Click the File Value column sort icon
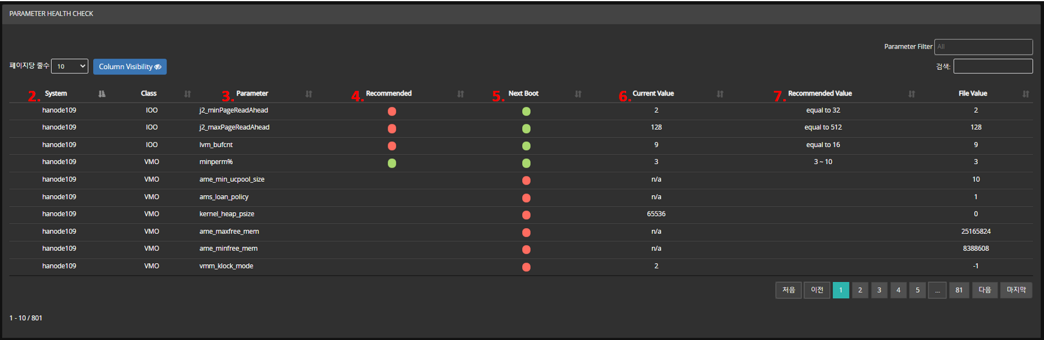Viewport: 1044px width, 340px height. click(1026, 94)
